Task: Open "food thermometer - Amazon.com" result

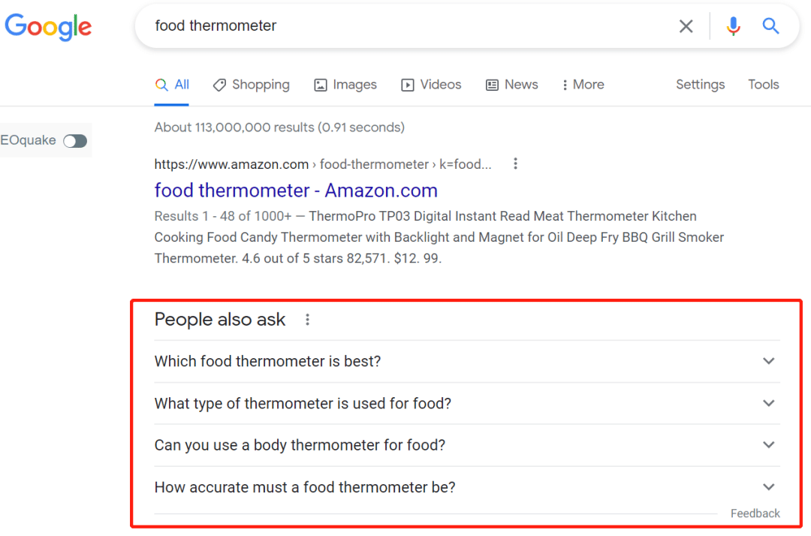Action: pos(296,191)
